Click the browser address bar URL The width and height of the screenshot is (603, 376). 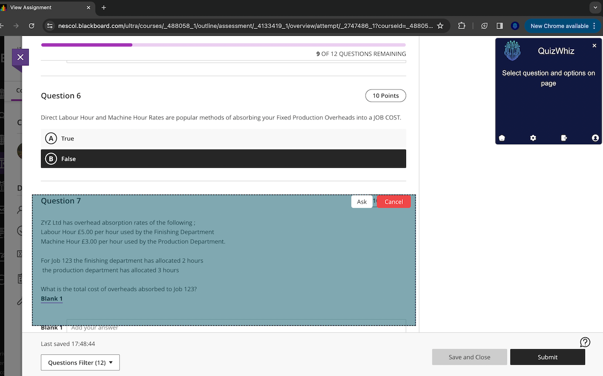[245, 26]
